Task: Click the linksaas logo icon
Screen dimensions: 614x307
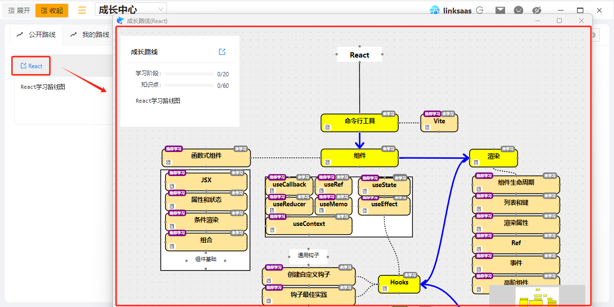Action: point(435,10)
